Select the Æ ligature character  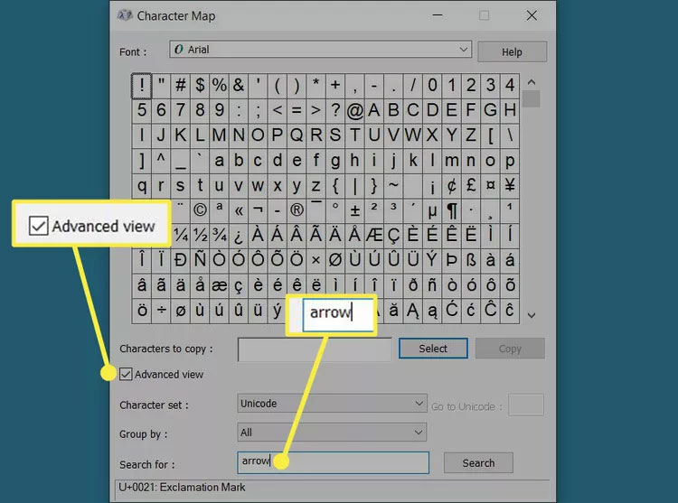374,236
